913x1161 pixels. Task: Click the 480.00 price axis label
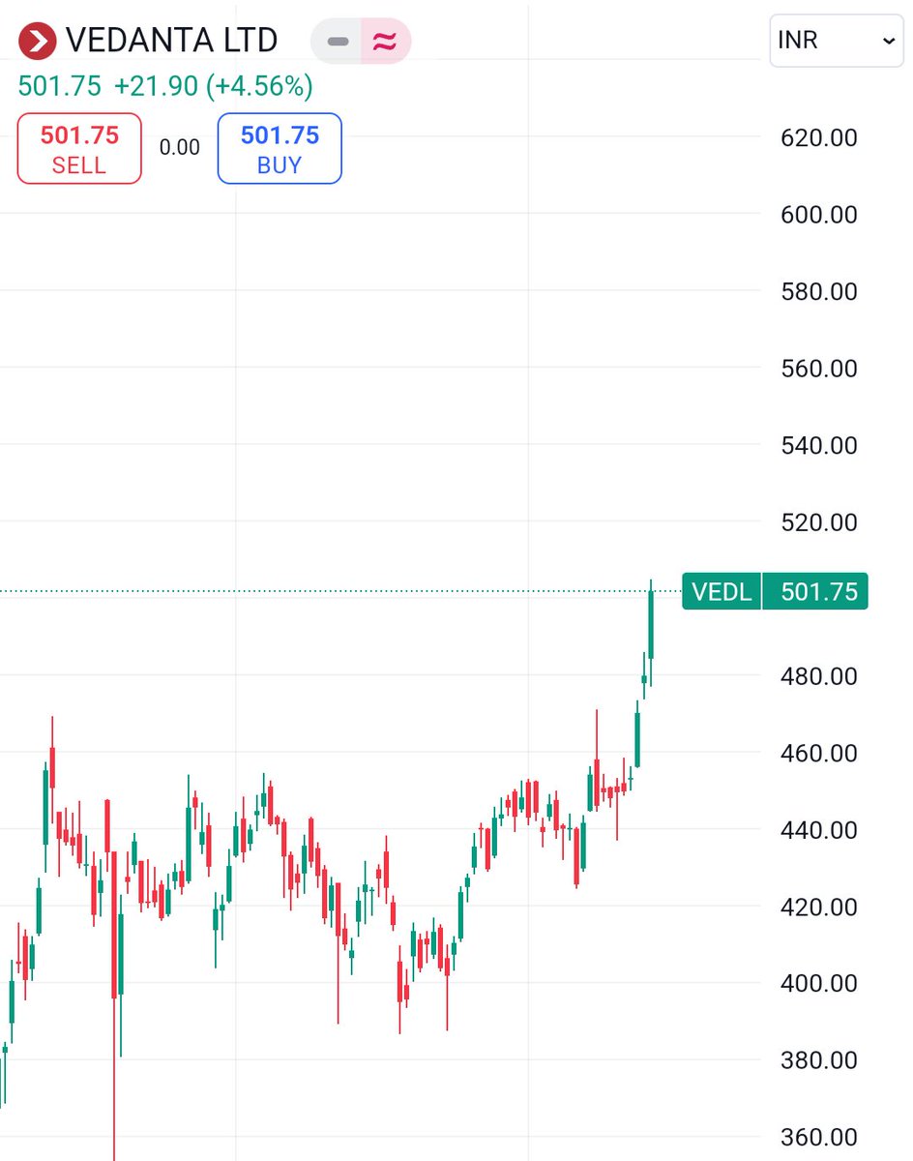coord(819,676)
